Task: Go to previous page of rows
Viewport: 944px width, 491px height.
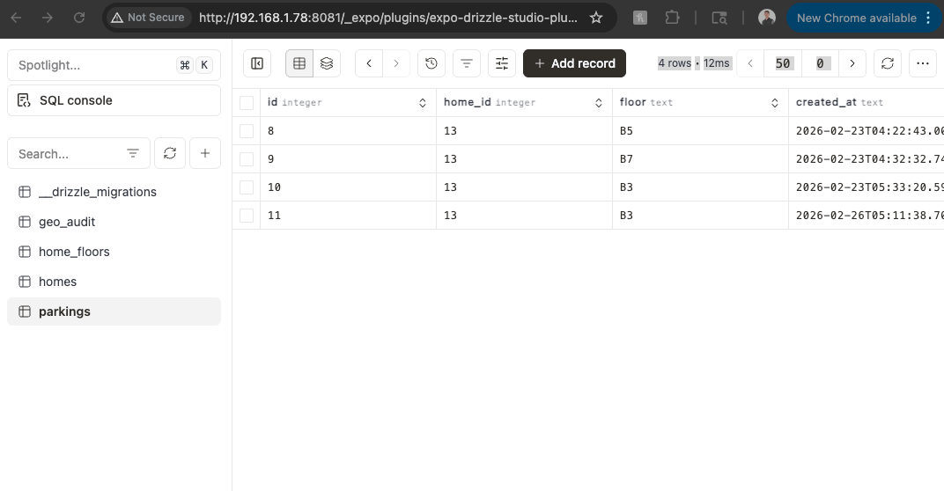Action: coord(750,63)
